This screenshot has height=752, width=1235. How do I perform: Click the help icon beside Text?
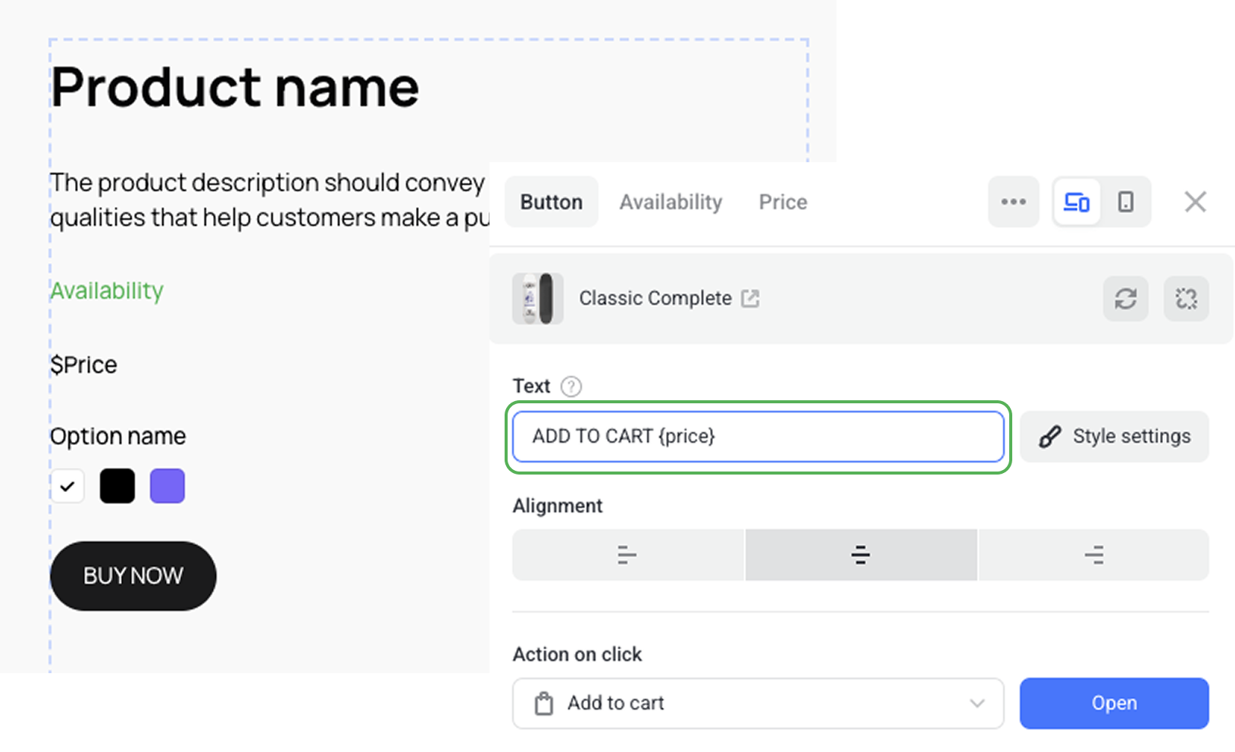click(571, 387)
